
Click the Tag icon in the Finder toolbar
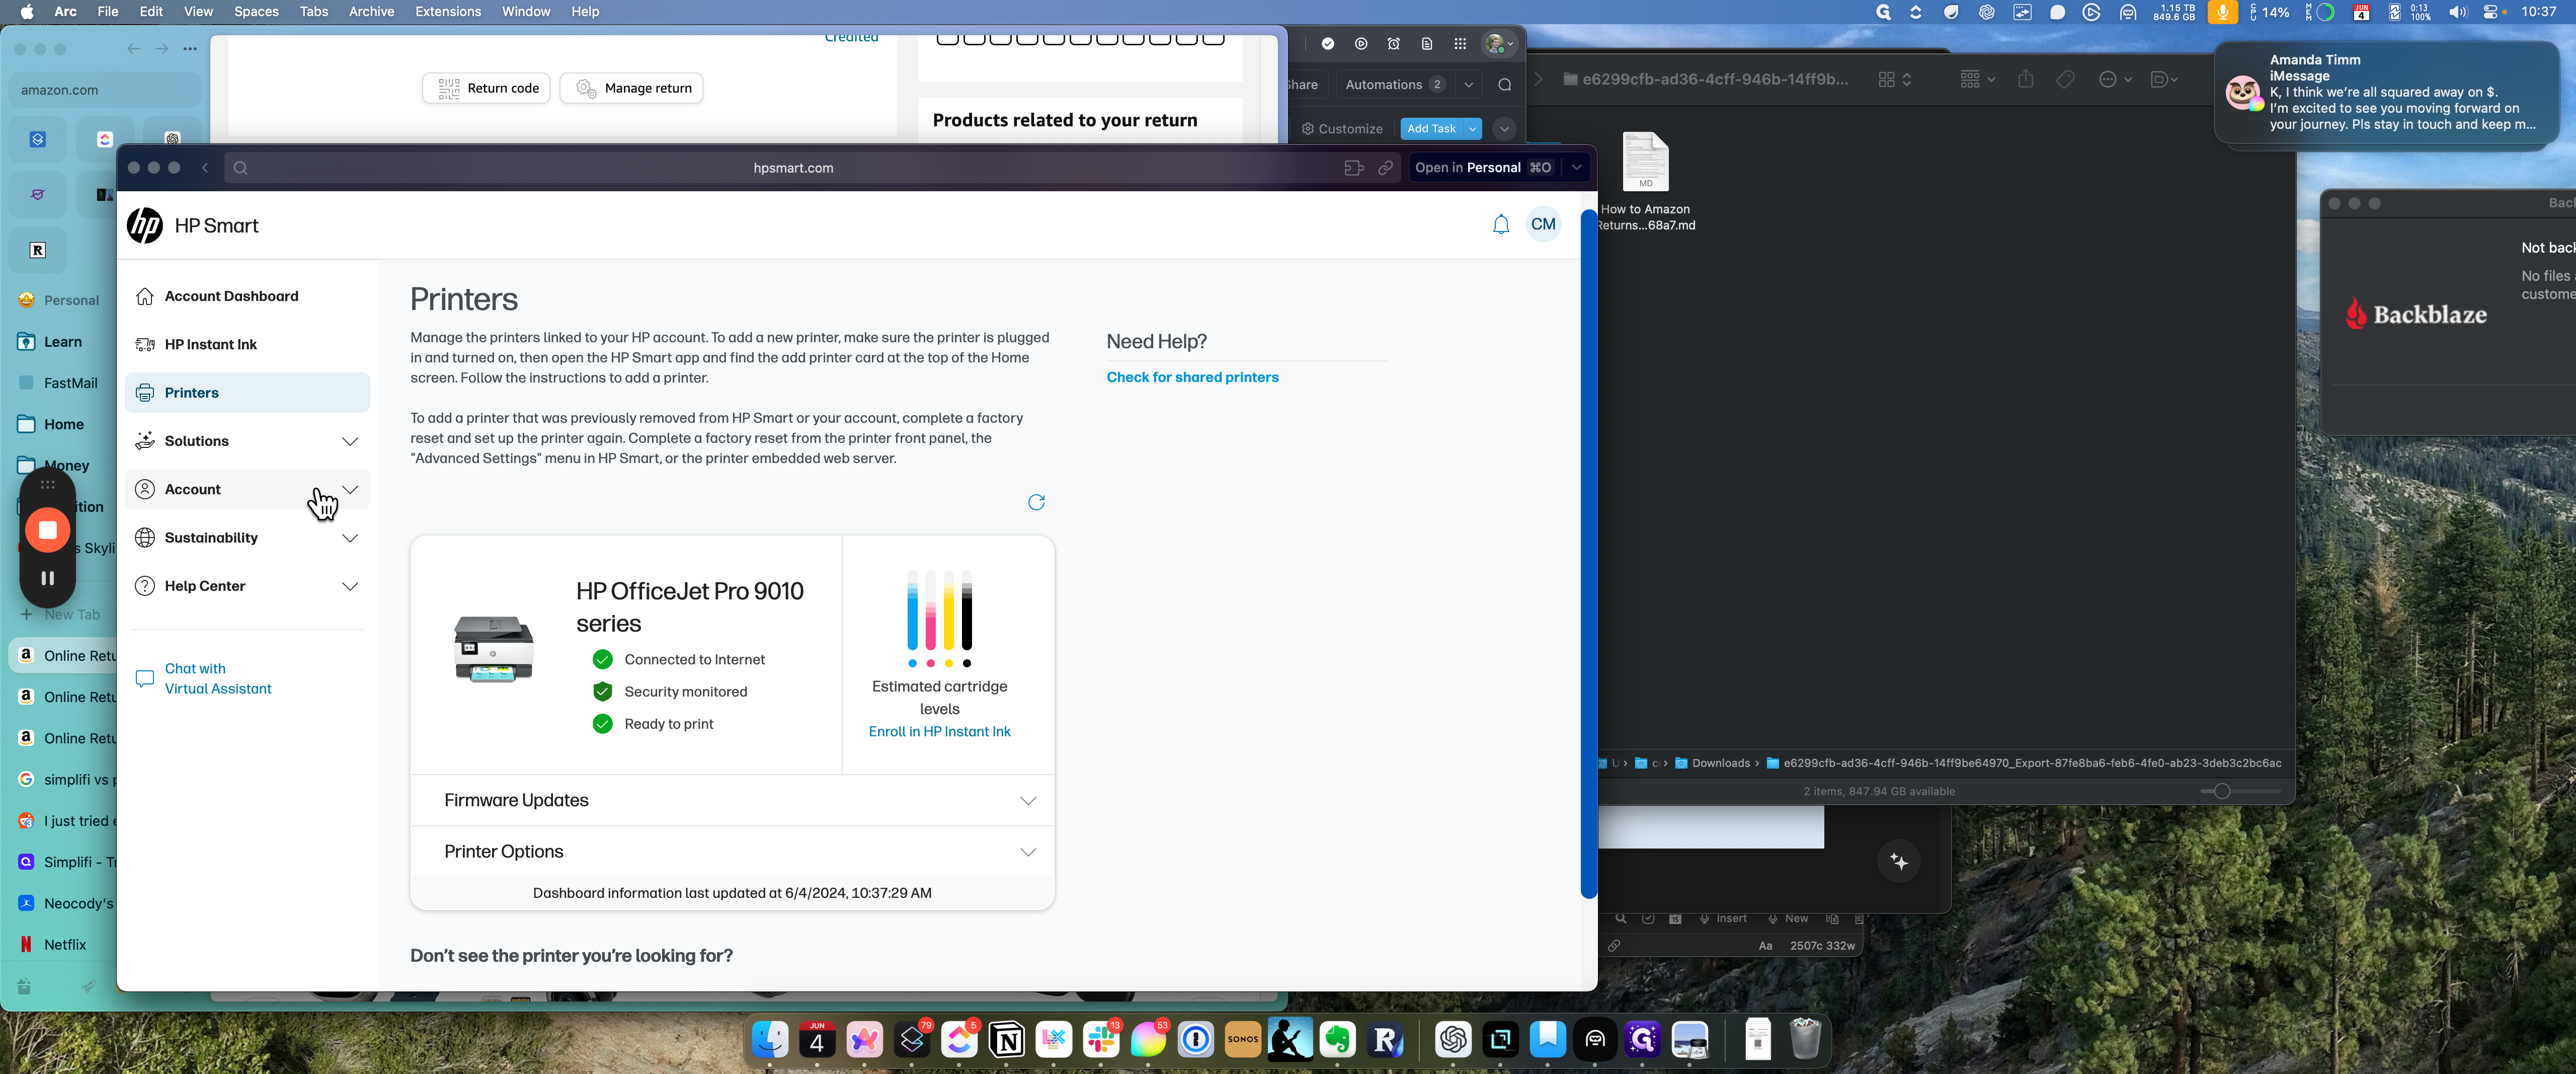click(x=2065, y=79)
